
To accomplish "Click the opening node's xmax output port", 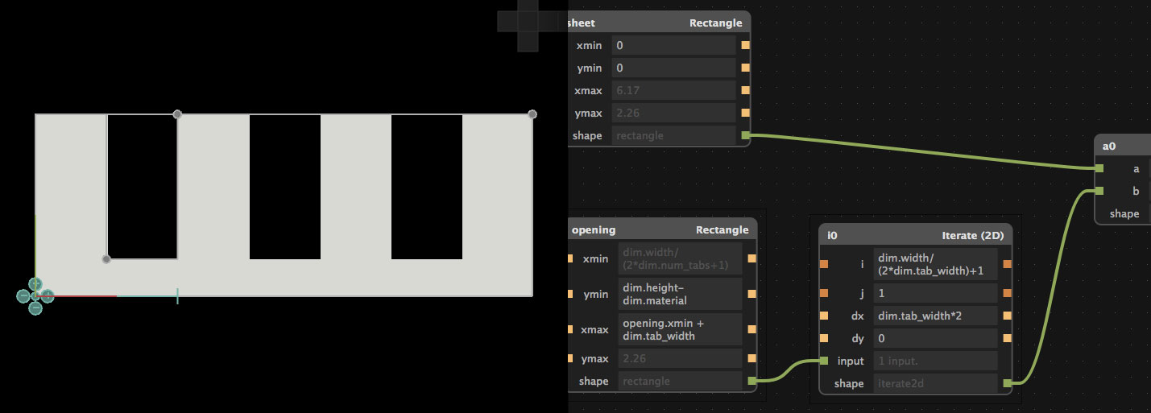I will [x=751, y=329].
